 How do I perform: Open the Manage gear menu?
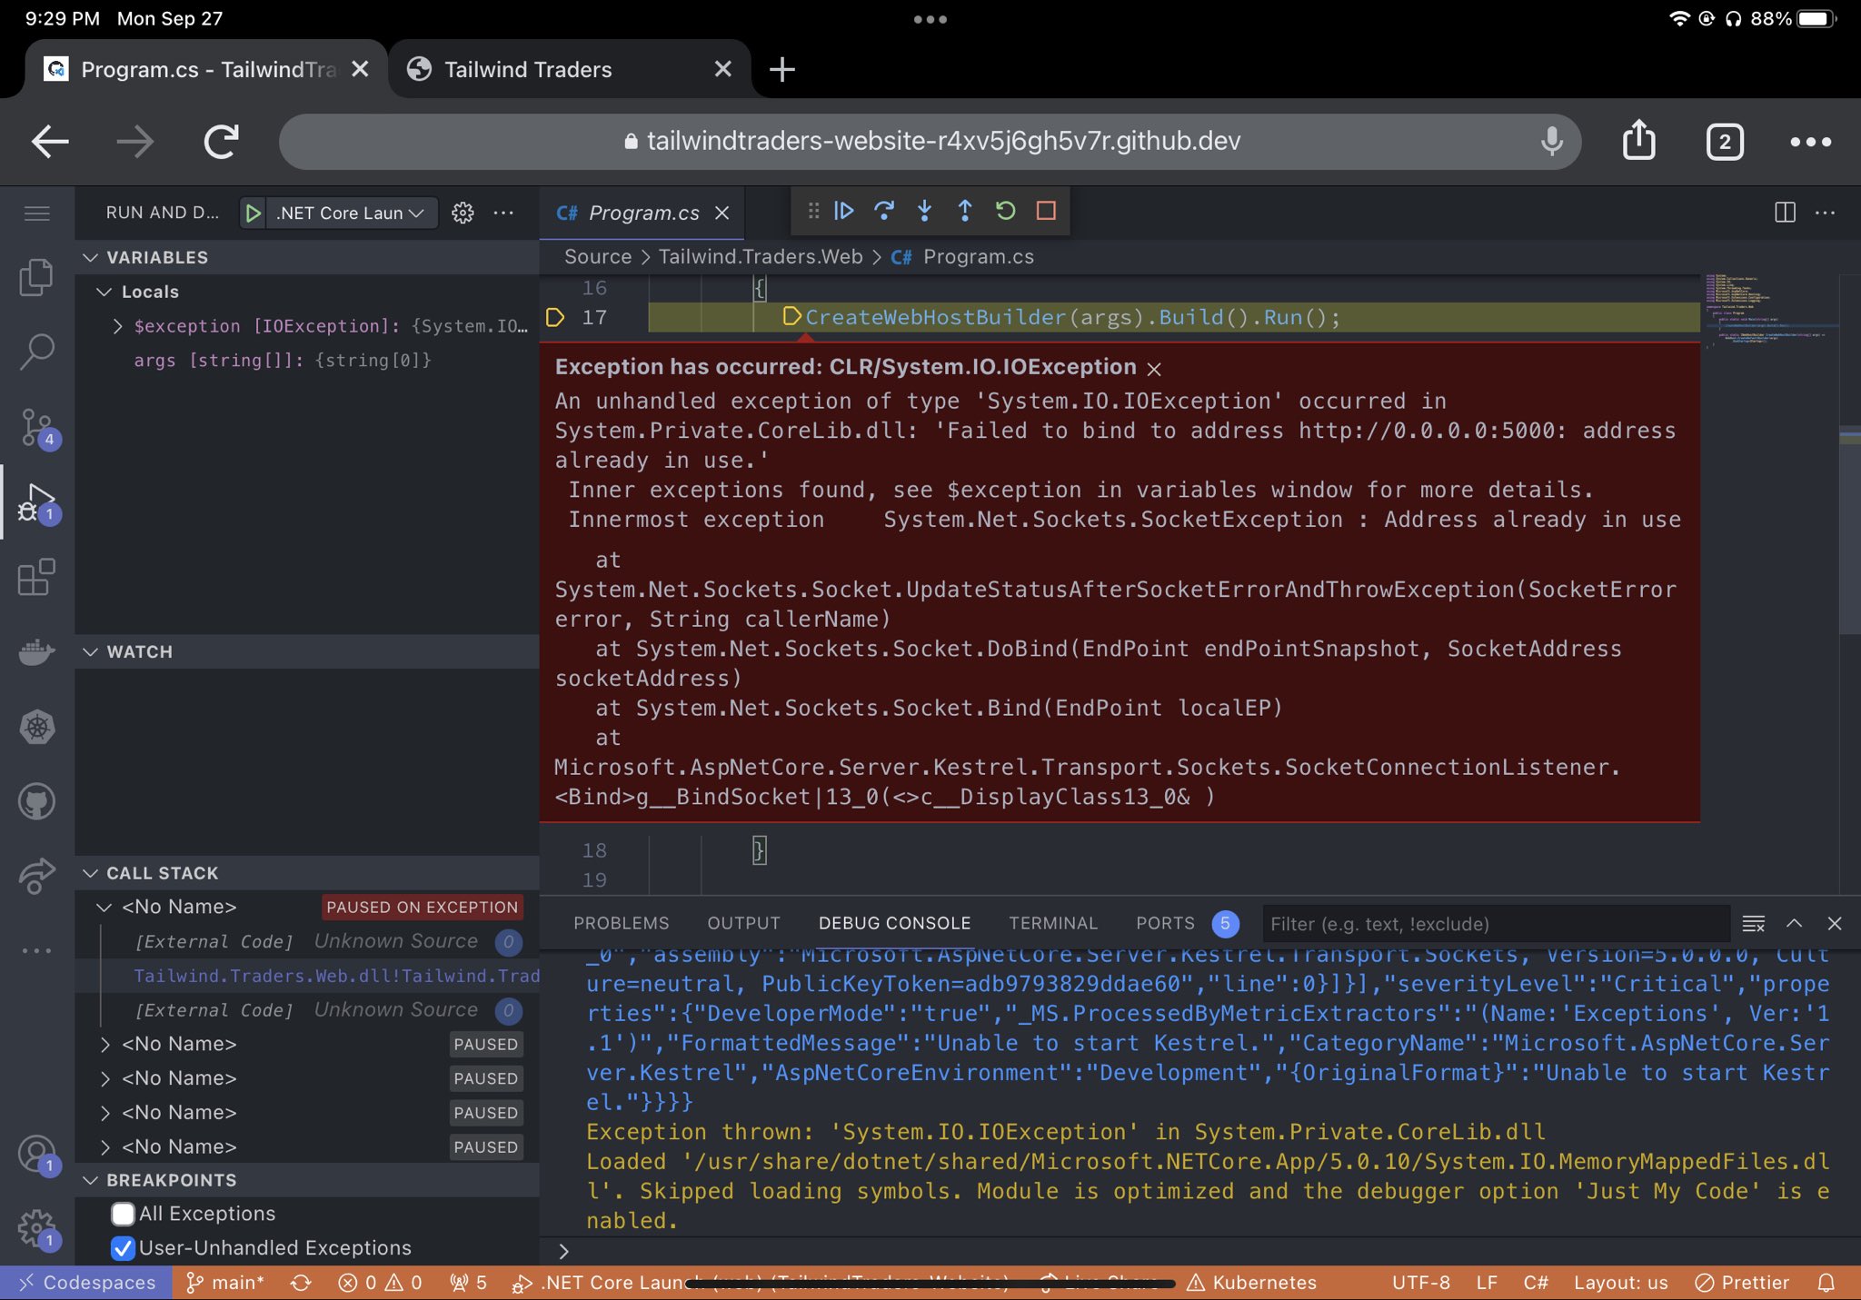tap(36, 1229)
